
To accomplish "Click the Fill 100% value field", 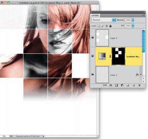I will 128,26.
